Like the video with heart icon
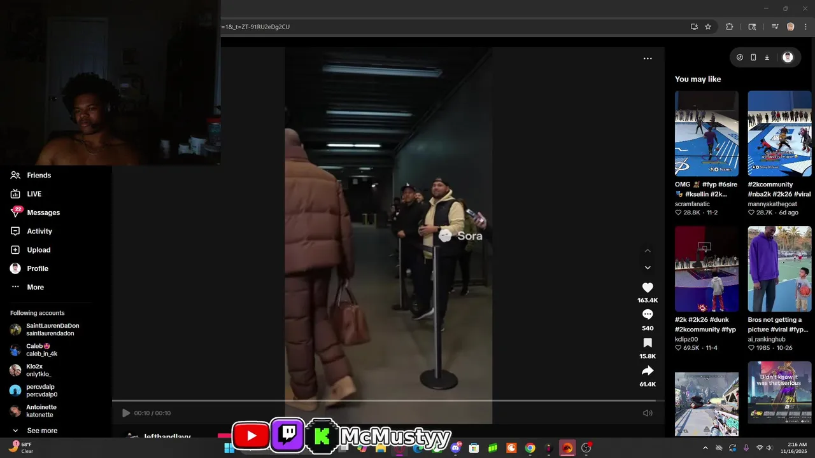This screenshot has width=815, height=458. click(648, 288)
